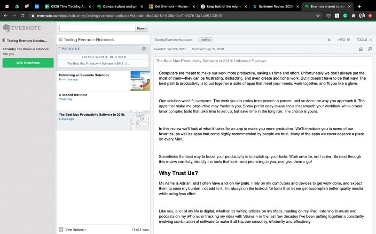Click the Publishing note thumbnail image

140,81
